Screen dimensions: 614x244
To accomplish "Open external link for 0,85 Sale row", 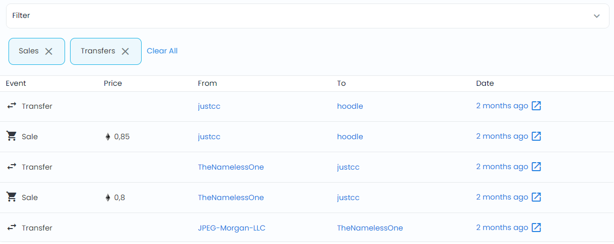I will pos(536,136).
